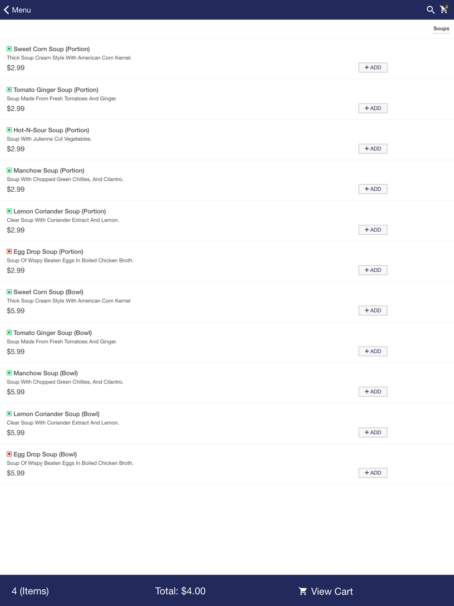Add Tomato Ginger Soup (Bowl) to cart
This screenshot has width=454, height=606.
coord(373,352)
